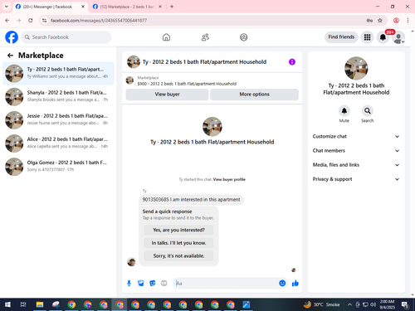Viewport: 415px width, 311px height.
Task: Open a new browser tab with plus
Action: (x=172, y=7)
